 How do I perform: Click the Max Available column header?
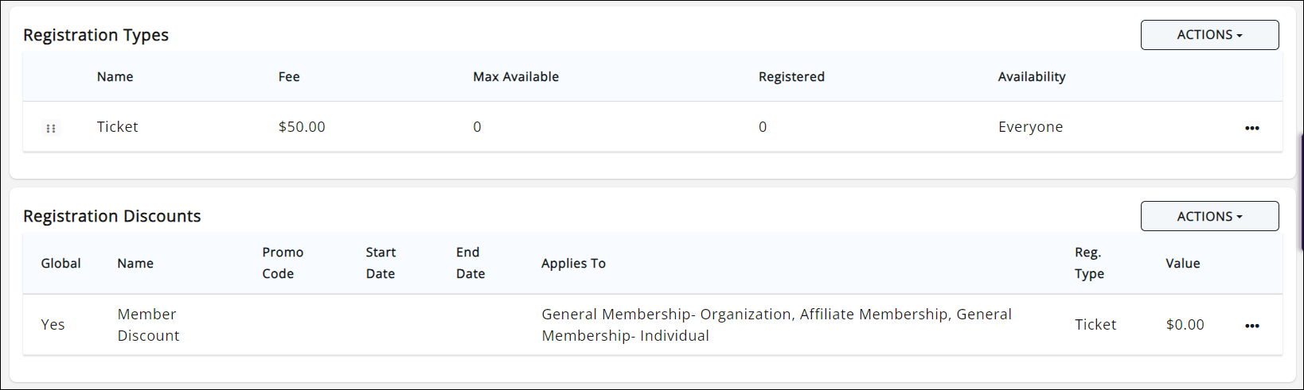516,77
